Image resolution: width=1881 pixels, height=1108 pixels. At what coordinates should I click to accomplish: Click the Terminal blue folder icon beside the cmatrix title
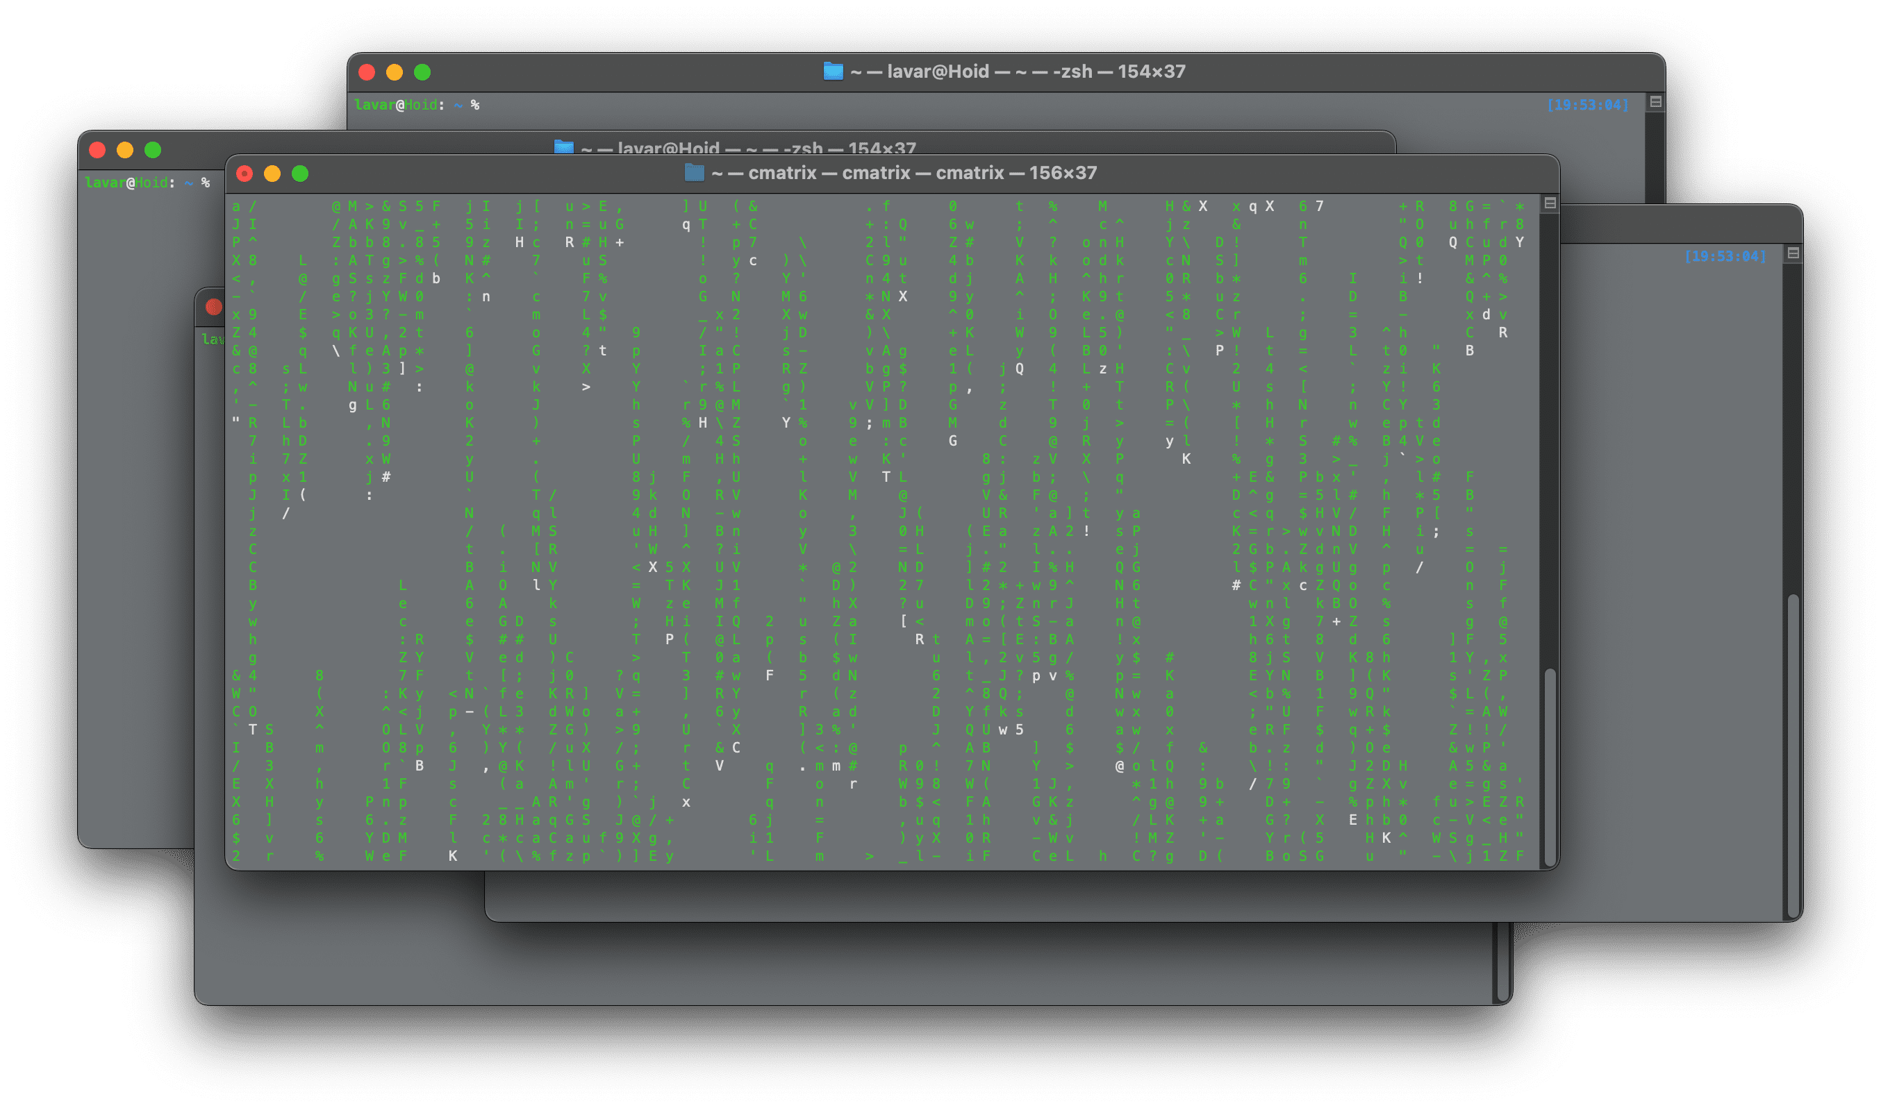(x=695, y=172)
